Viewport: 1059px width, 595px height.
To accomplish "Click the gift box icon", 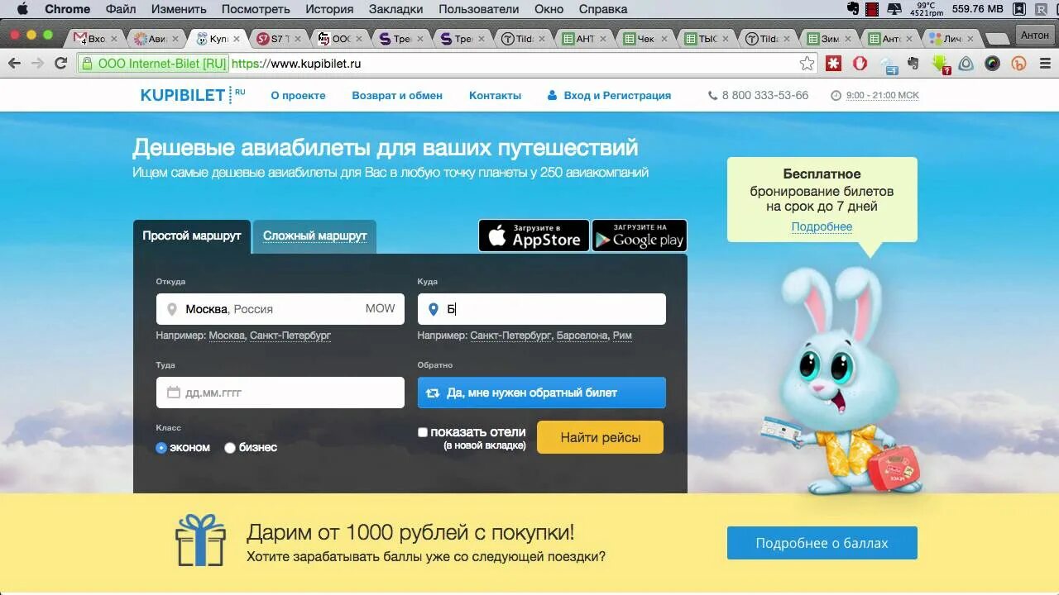I will point(200,540).
